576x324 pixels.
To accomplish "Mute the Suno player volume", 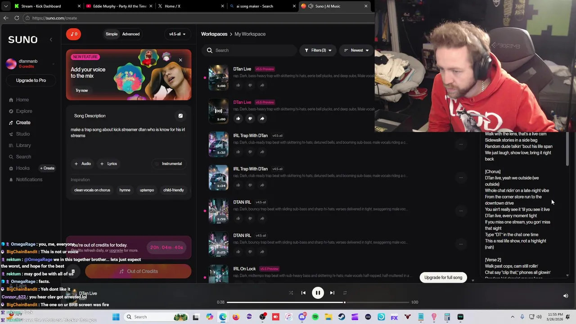I will (x=566, y=296).
